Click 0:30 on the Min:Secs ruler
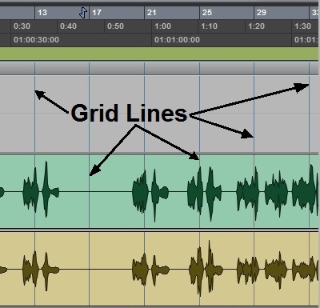This screenshot has height=308, width=320. (22, 26)
